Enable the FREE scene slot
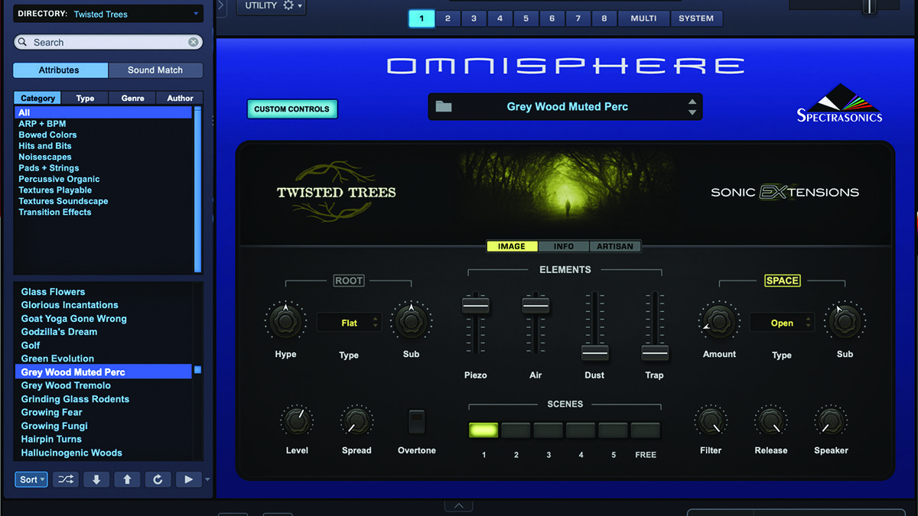The height and width of the screenshot is (516, 918). (x=645, y=430)
